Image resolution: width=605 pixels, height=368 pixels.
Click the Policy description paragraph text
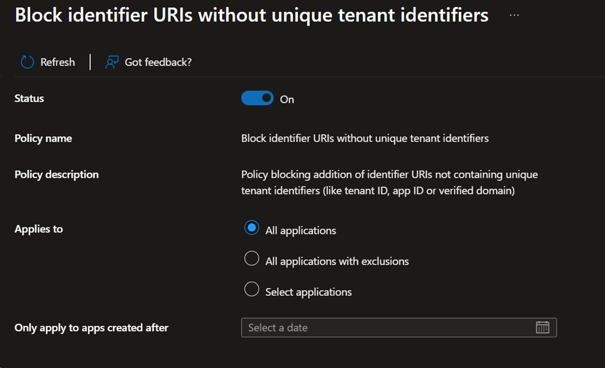pos(389,183)
